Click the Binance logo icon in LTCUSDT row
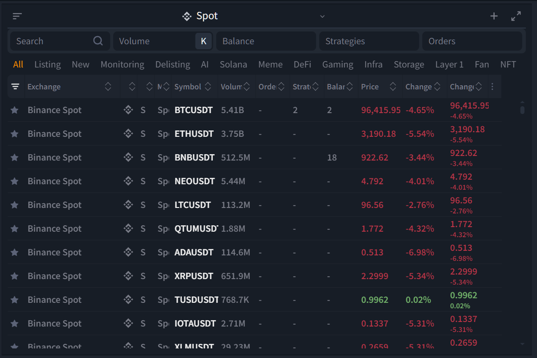The height and width of the screenshot is (358, 537). coord(129,204)
